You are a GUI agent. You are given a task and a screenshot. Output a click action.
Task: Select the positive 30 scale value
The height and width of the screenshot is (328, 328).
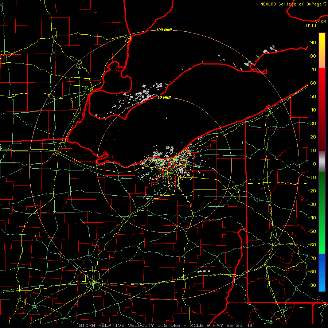tap(313, 124)
